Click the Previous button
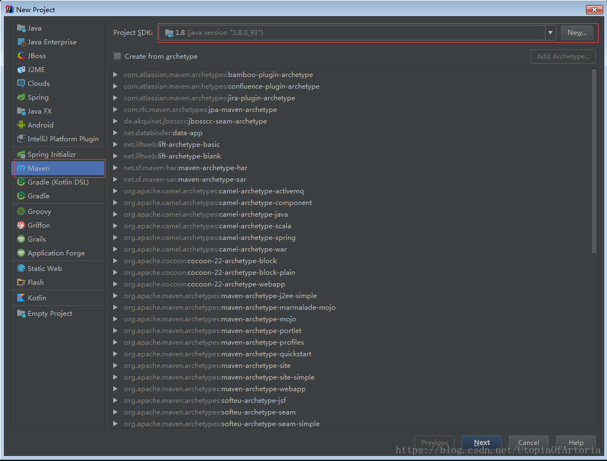Screen dimensions: 607x461 tap(434, 442)
